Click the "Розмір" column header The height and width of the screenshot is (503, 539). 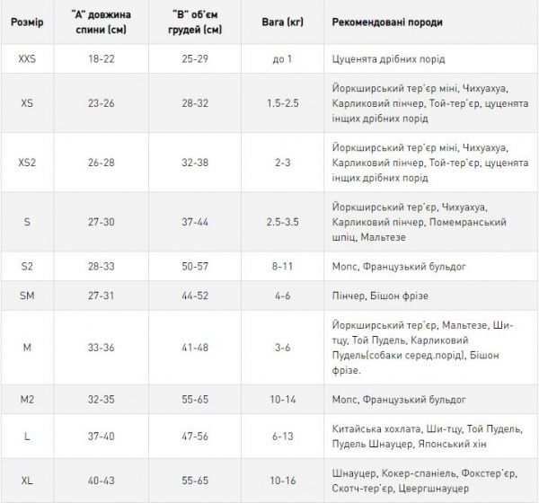(x=25, y=21)
